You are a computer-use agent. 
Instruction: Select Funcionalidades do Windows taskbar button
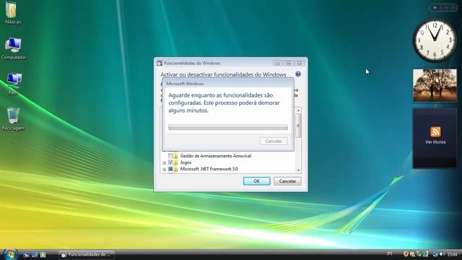(87, 254)
